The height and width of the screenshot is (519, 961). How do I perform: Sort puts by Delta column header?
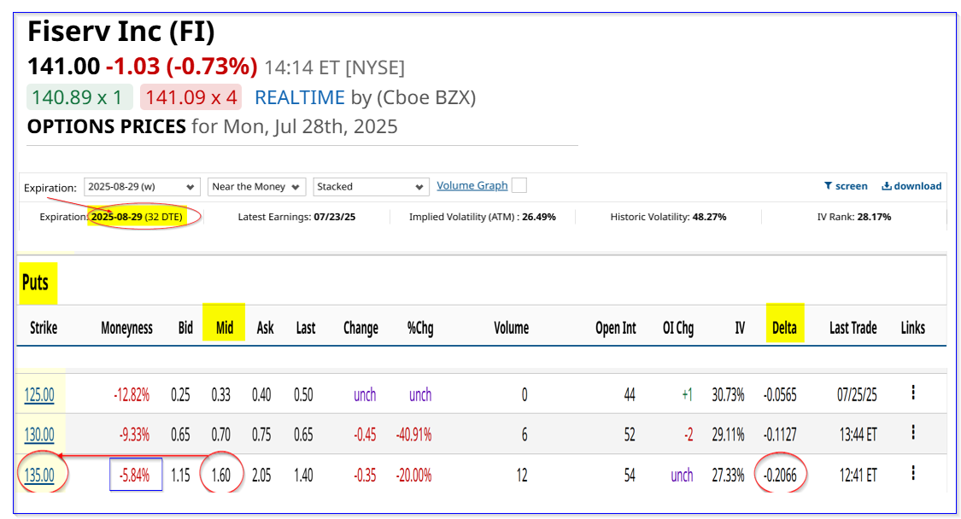pyautogui.click(x=784, y=328)
